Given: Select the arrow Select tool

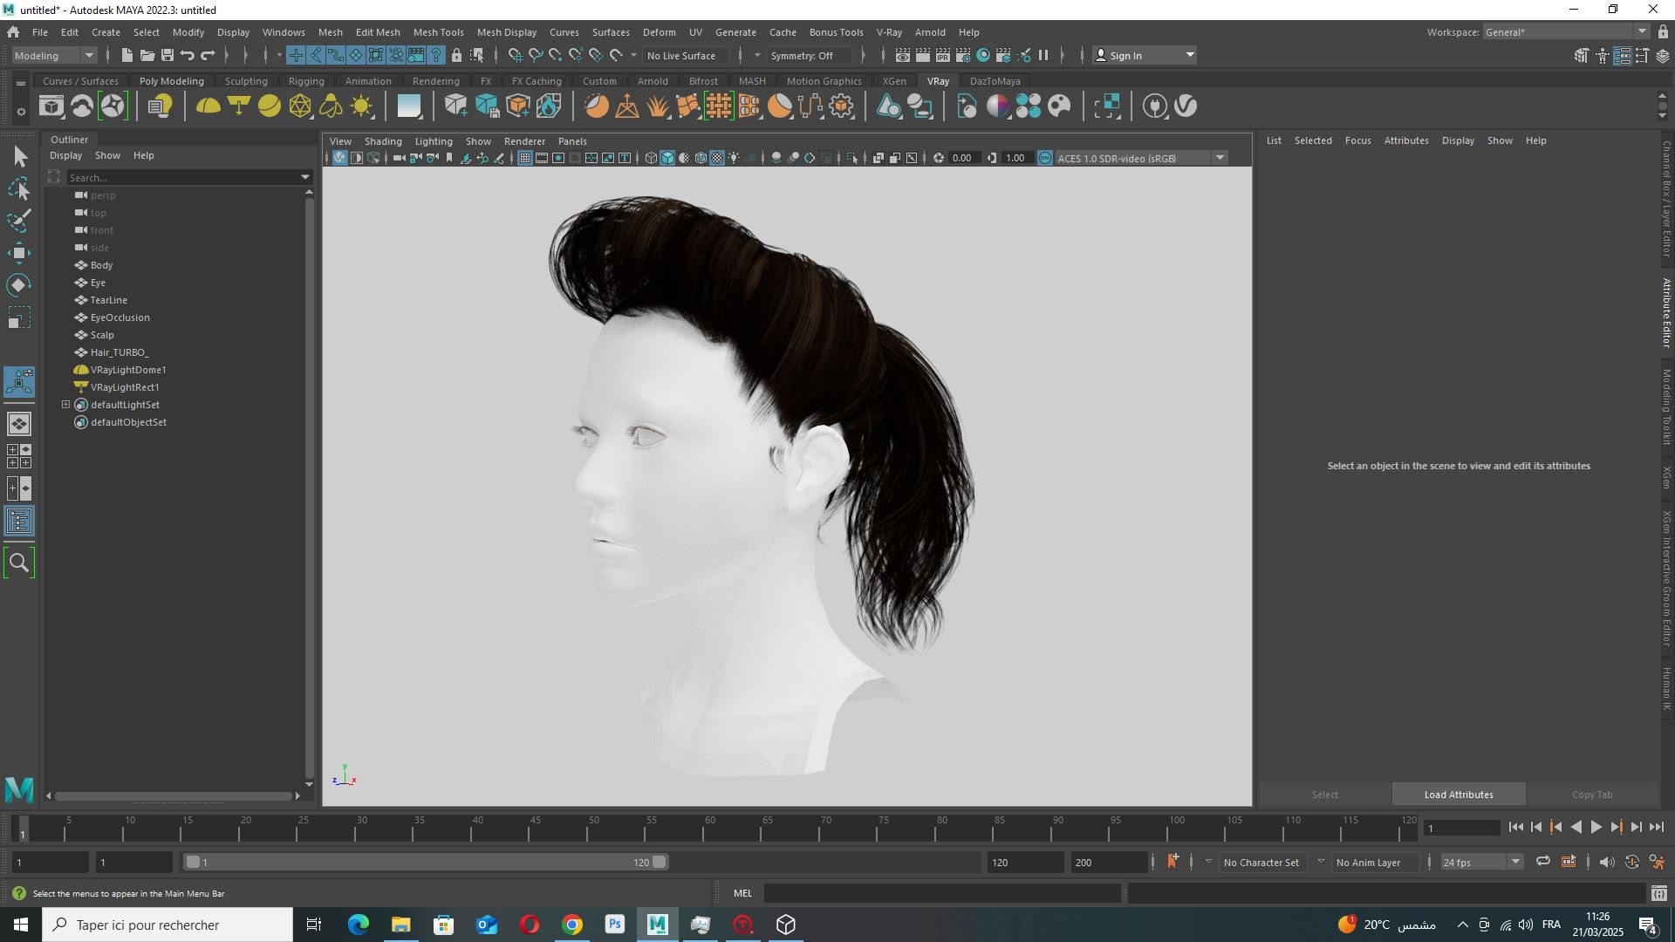Looking at the screenshot, I should pyautogui.click(x=19, y=157).
